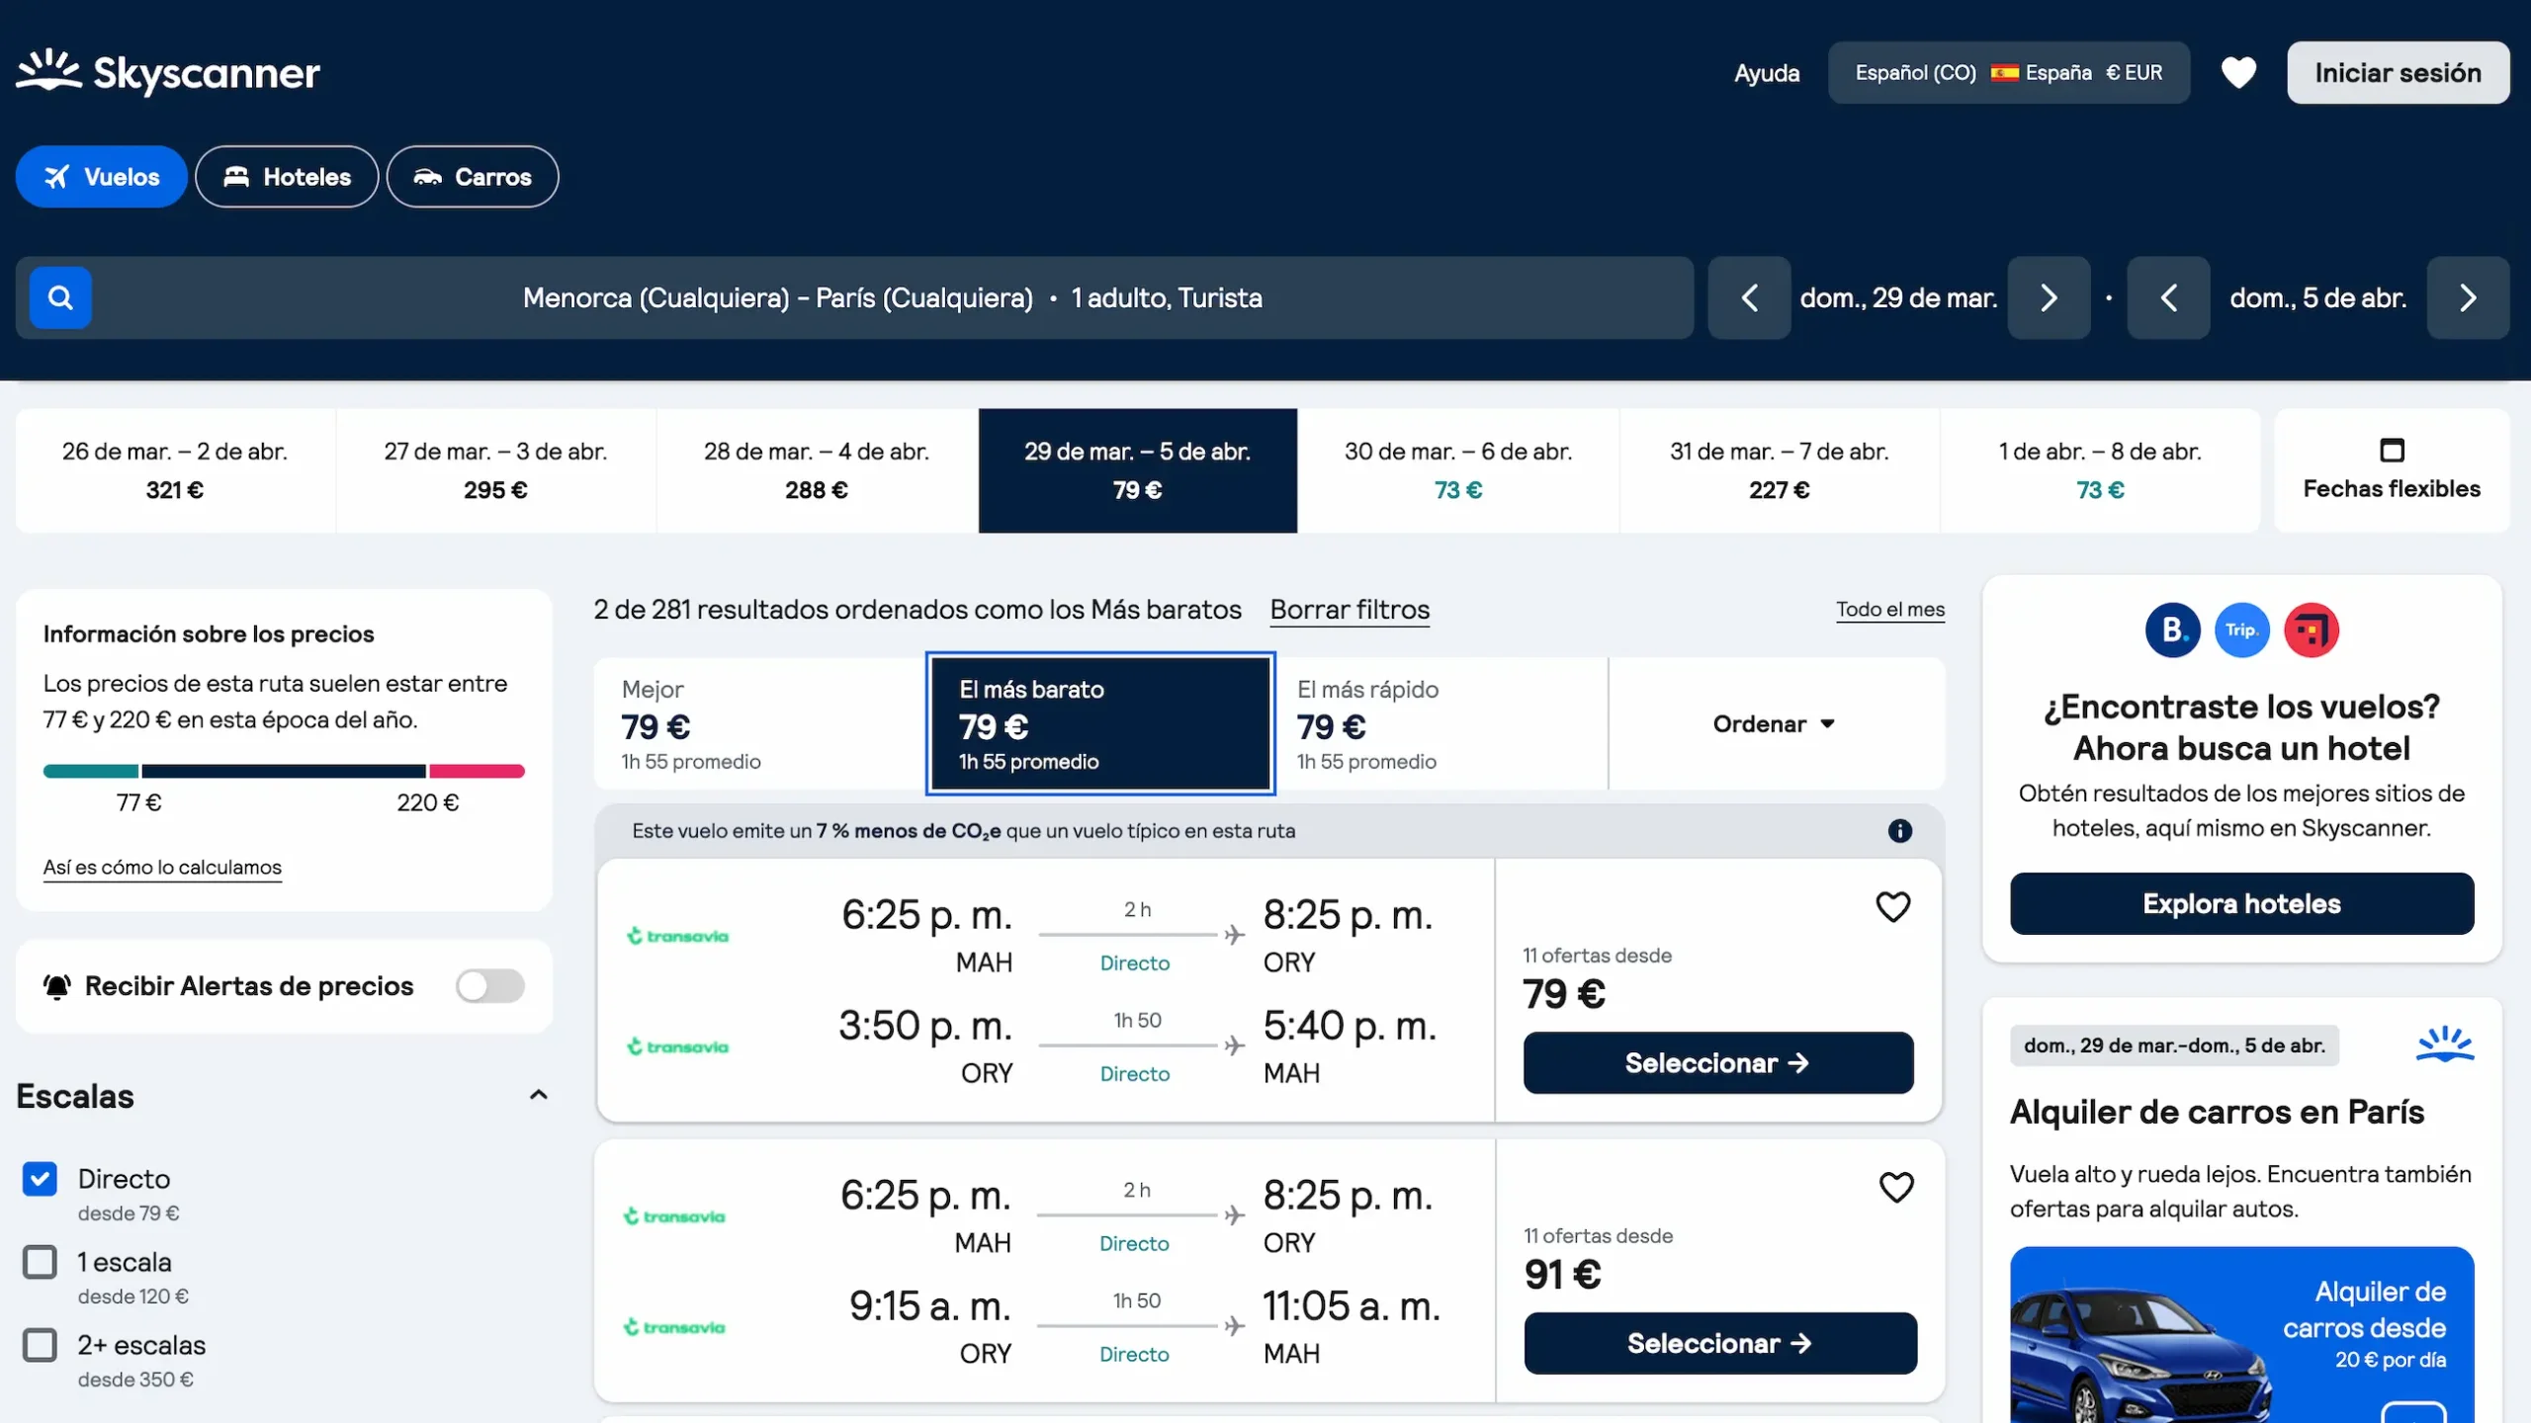Click the Skyscanner logo
This screenshot has height=1423, width=2531.
[167, 72]
